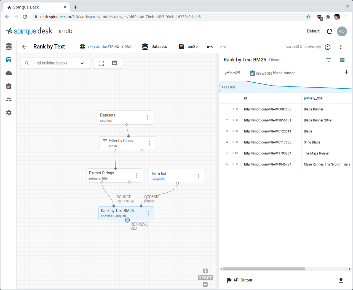Open the users sidebar icon
Viewport: 353px width, 290px height.
tap(9, 99)
